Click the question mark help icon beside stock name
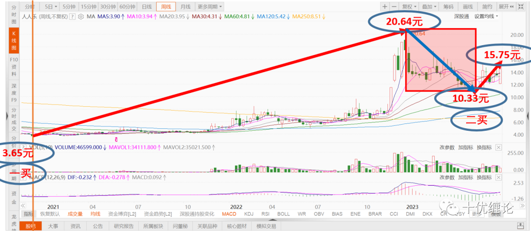 (72, 16)
